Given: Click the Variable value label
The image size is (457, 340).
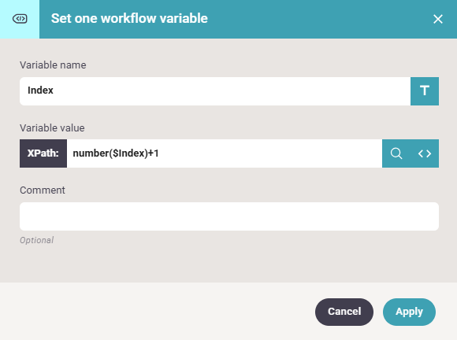Looking at the screenshot, I should (52, 128).
